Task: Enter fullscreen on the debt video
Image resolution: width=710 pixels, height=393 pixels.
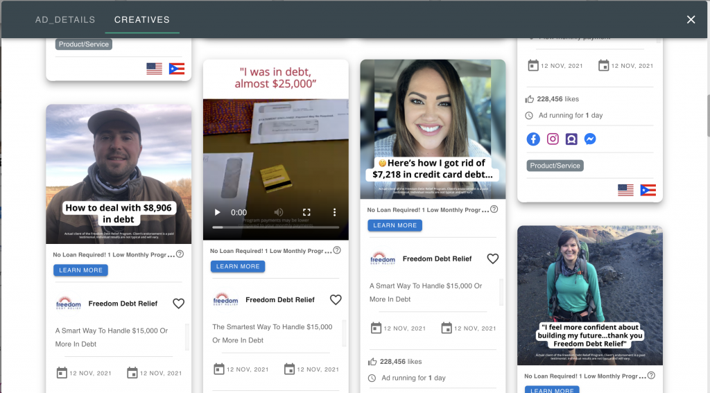Action: coord(306,212)
